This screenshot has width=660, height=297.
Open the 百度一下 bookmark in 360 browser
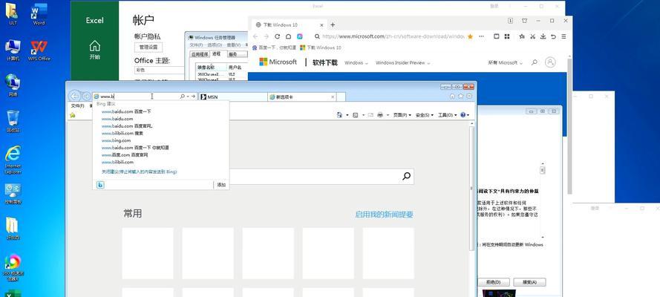pyautogui.click(x=274, y=48)
